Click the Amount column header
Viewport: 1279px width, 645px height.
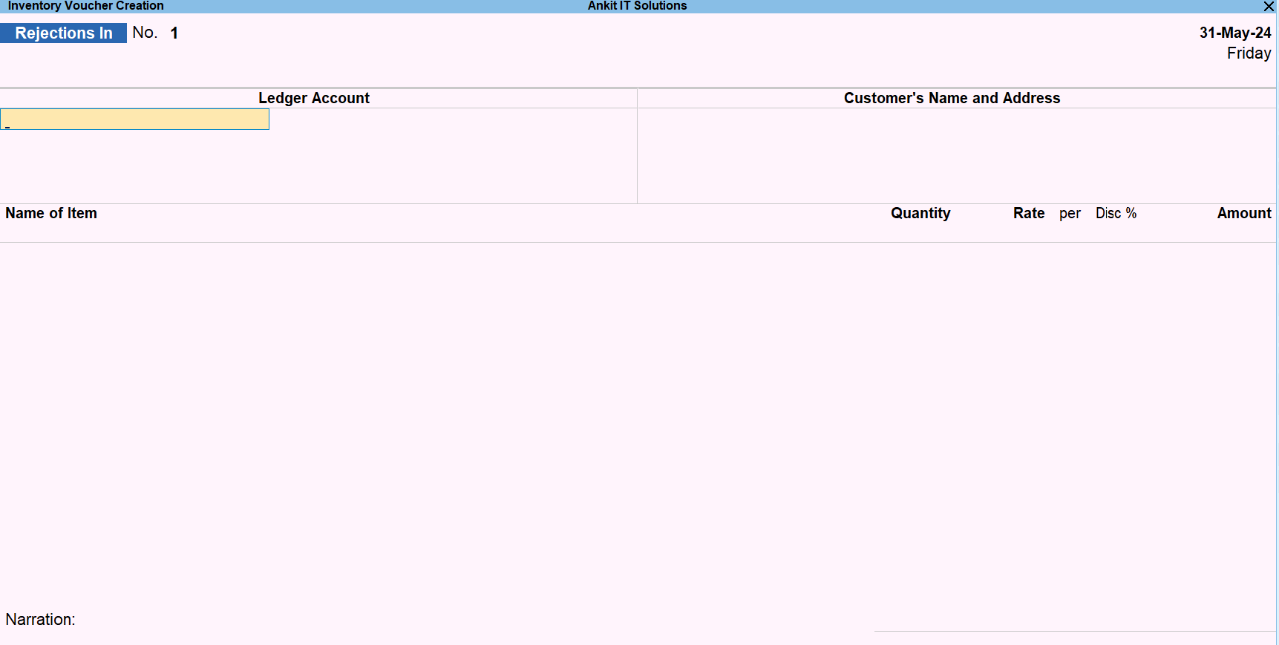1244,213
